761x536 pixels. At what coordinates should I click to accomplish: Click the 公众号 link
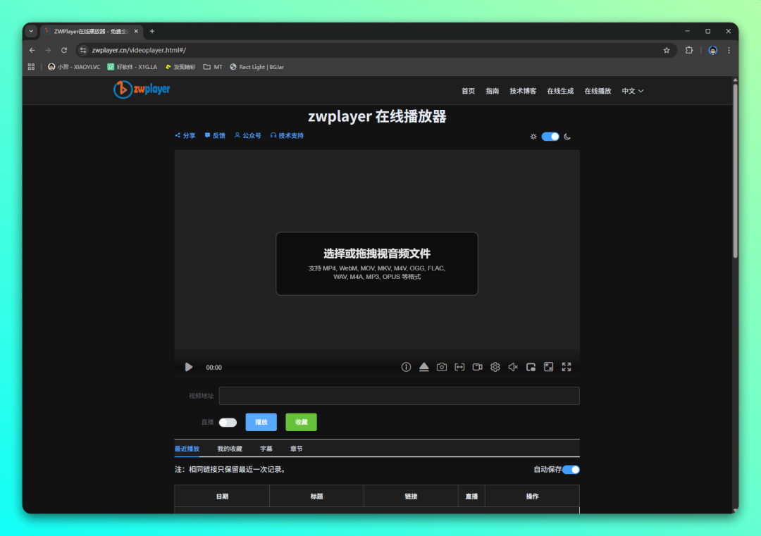[248, 136]
